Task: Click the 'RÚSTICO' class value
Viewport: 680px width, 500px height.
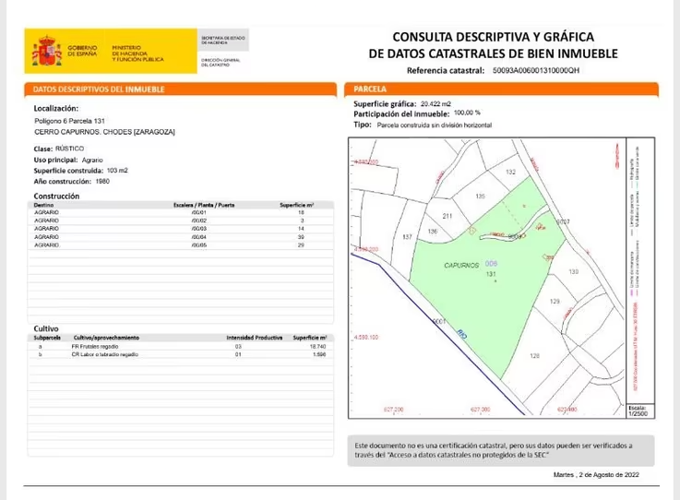Action: (x=69, y=149)
